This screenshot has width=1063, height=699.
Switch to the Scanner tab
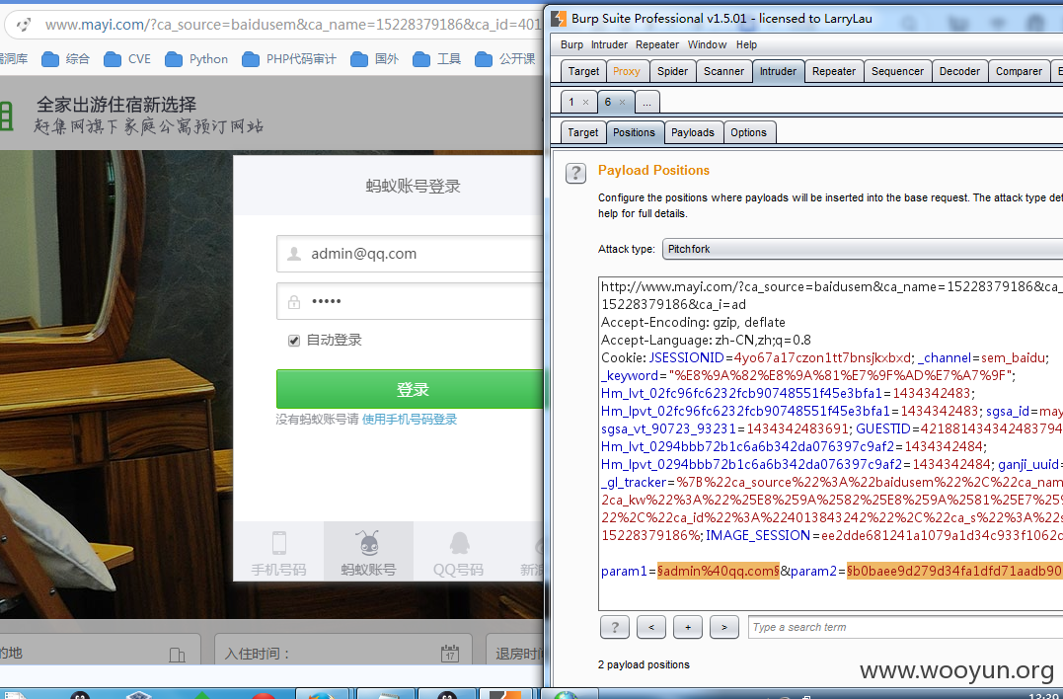[x=723, y=71]
